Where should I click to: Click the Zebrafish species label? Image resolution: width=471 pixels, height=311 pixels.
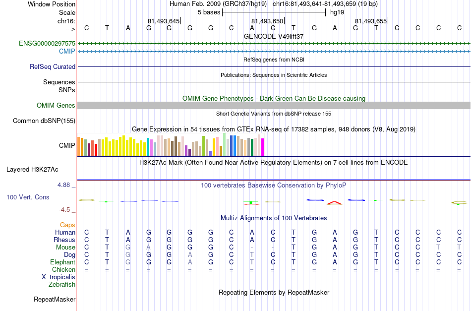point(62,284)
